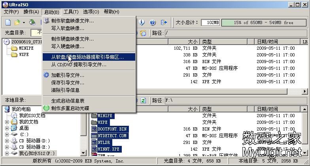Open the 选项(O) menu
Viewport: 310px width, 166px height.
pos(91,12)
